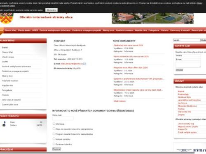Click the today visitor counter icon
Image resolution: width=206 pixels, height=154 pixels.
(x=5, y=122)
